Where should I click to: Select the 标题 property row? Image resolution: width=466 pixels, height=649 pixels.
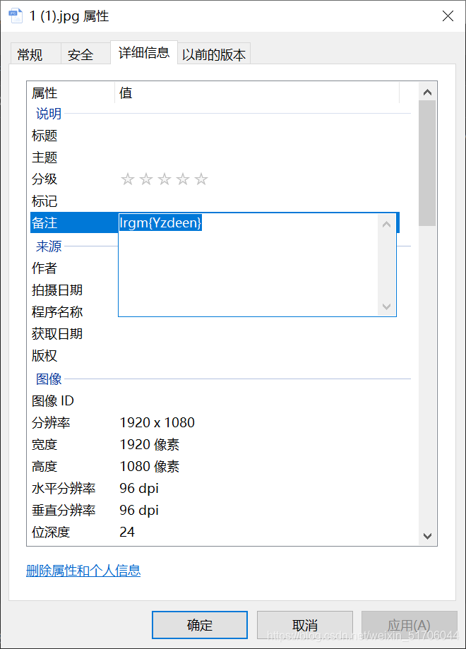coord(215,136)
